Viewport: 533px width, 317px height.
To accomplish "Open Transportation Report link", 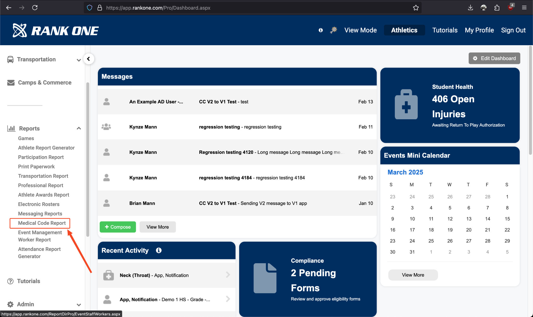I will click(43, 176).
